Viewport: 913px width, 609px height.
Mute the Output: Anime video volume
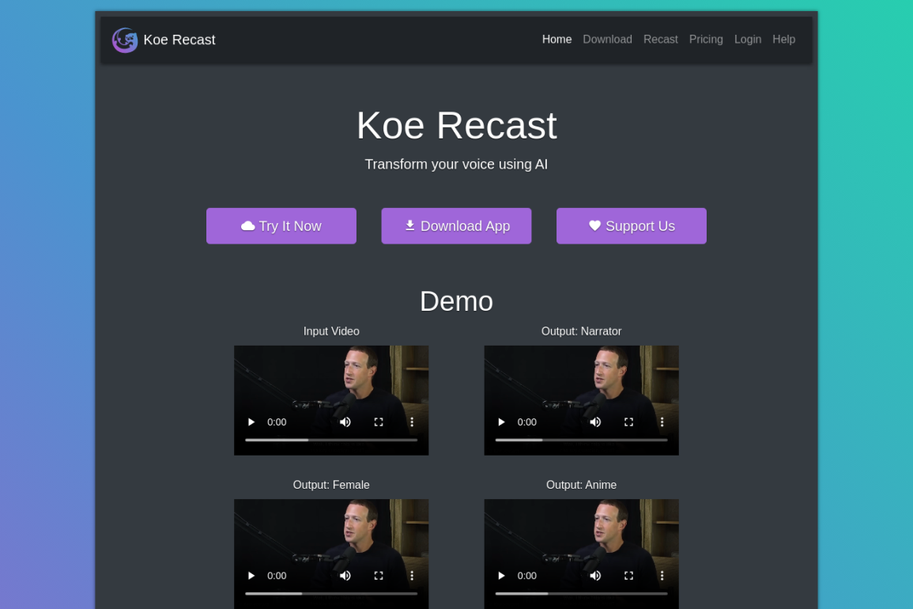pos(595,576)
